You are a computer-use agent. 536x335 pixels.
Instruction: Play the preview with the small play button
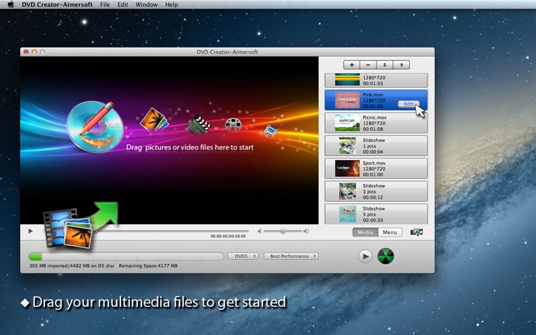pyautogui.click(x=30, y=231)
